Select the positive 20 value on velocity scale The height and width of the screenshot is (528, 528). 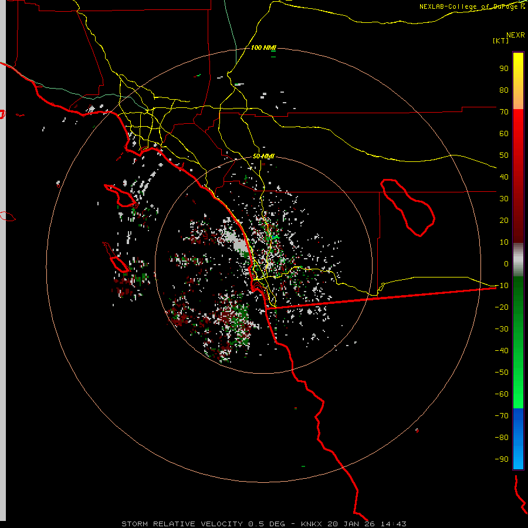[x=504, y=220]
